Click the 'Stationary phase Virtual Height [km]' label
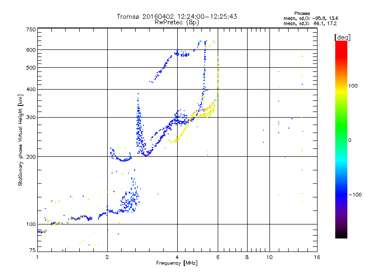The image size is (373, 280). tap(21, 140)
